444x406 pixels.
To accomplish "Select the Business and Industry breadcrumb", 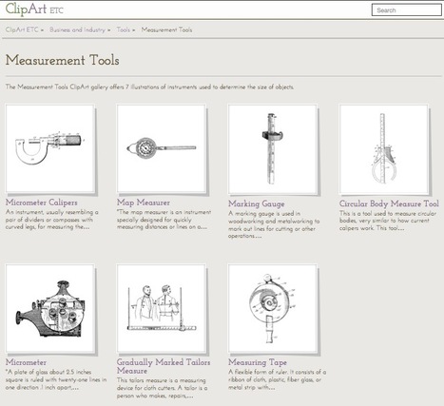I will click(77, 29).
